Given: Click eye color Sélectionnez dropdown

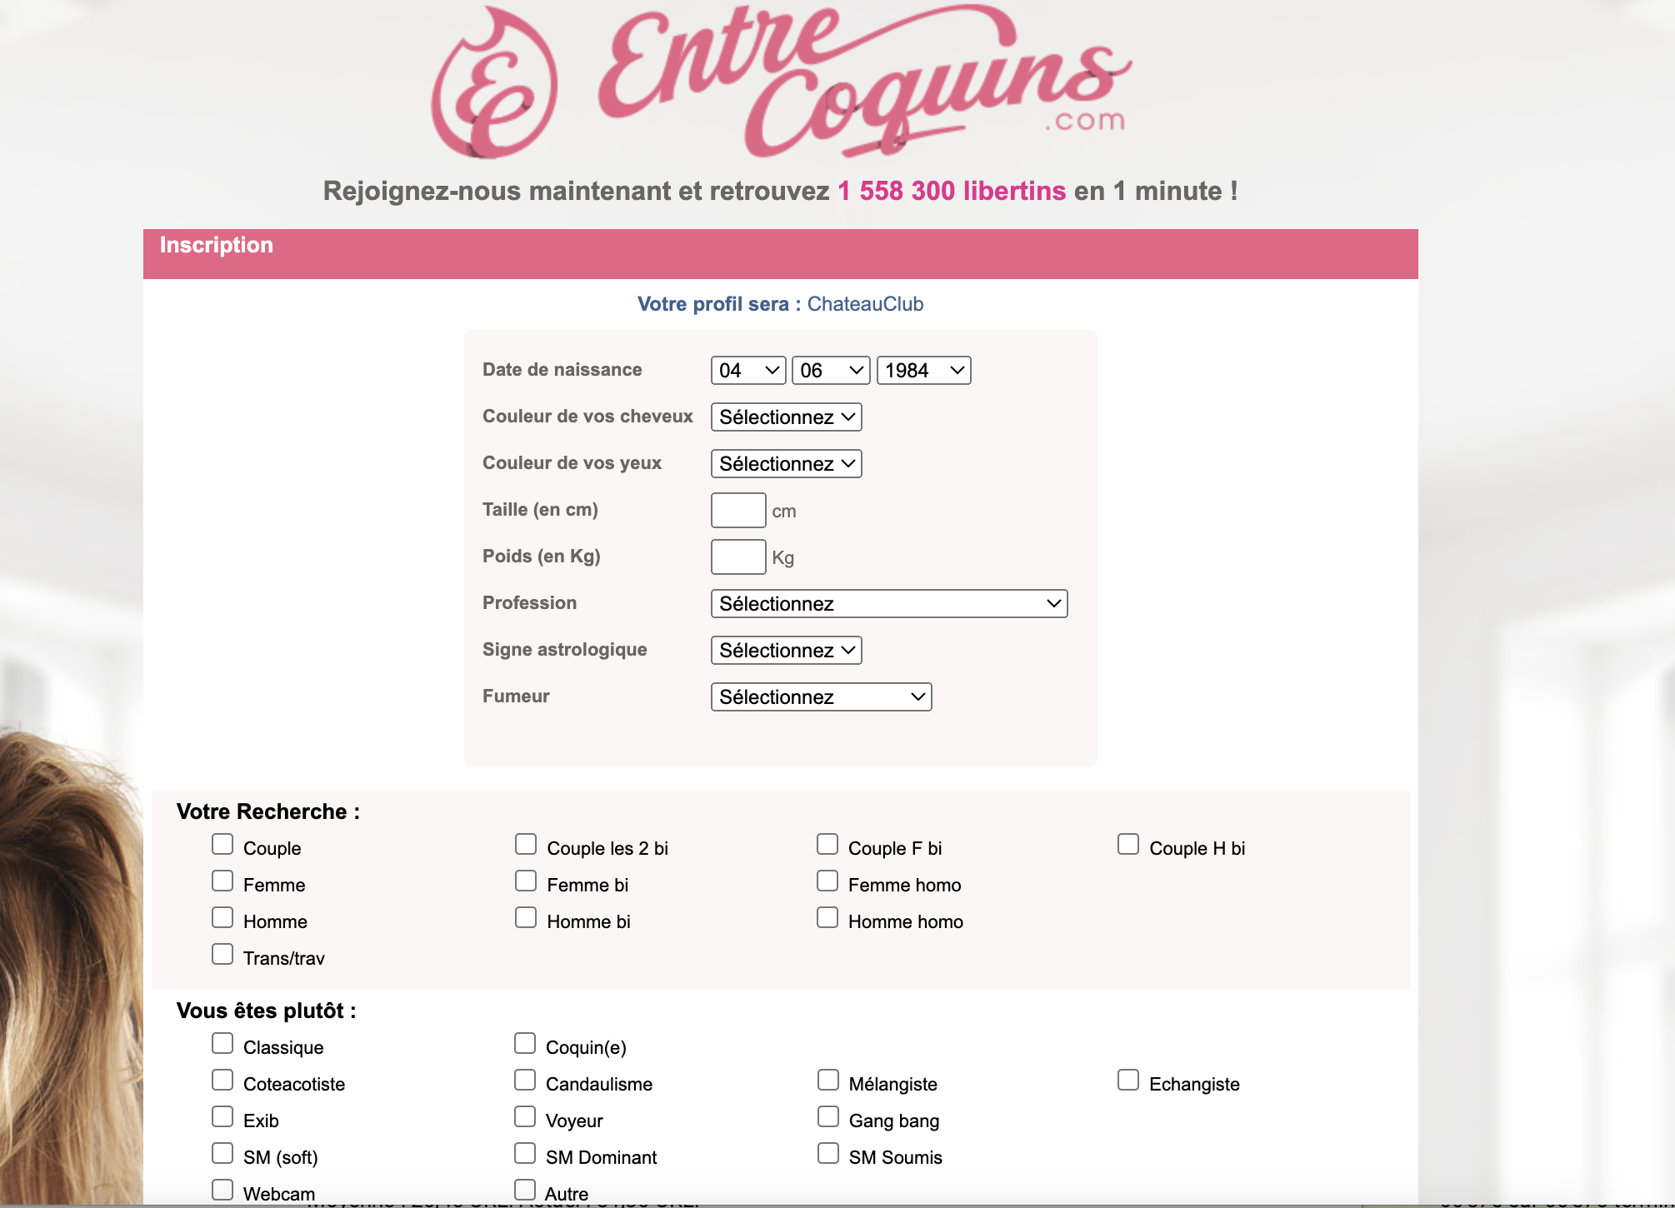Looking at the screenshot, I should [784, 463].
